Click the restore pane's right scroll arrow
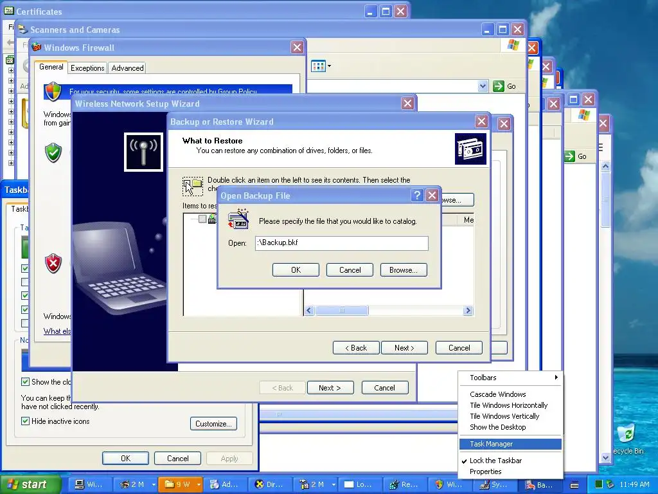The width and height of the screenshot is (658, 494). click(468, 311)
